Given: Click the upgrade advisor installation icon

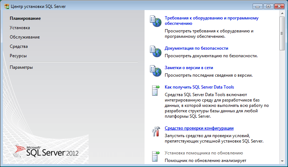Looking at the screenshot, I should click(x=155, y=156).
